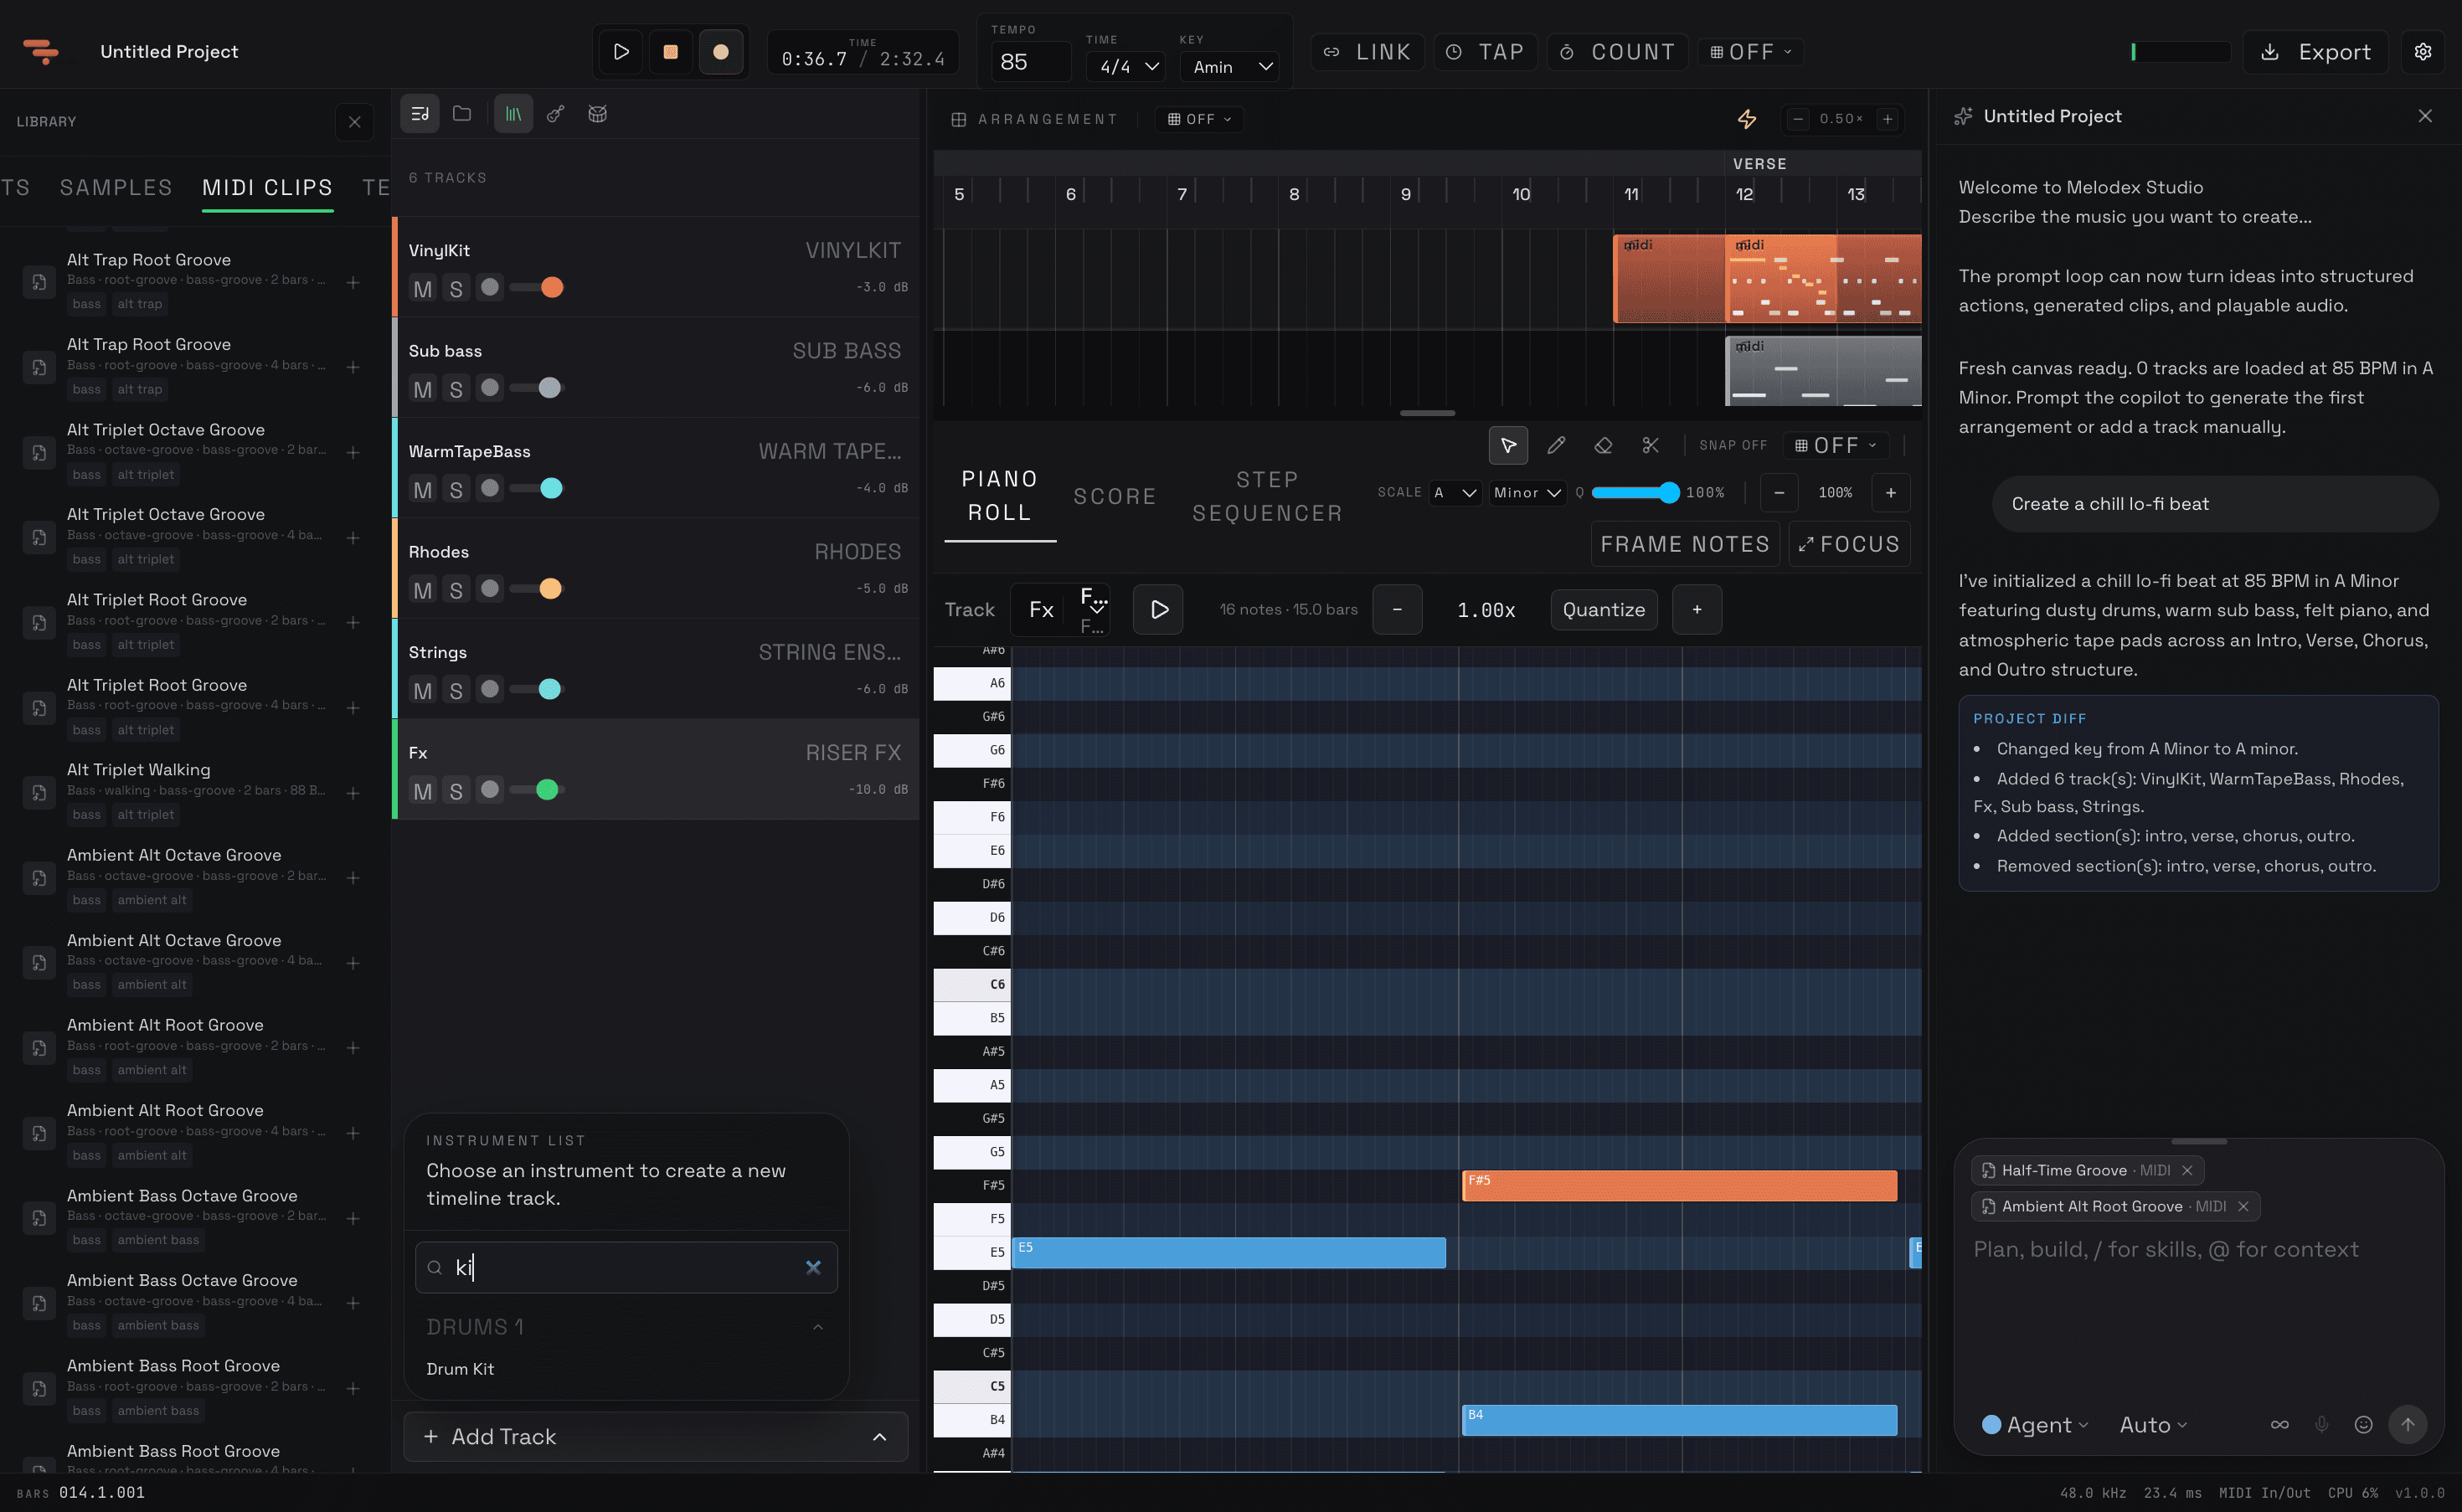Click the Add Track button

pos(655,1436)
